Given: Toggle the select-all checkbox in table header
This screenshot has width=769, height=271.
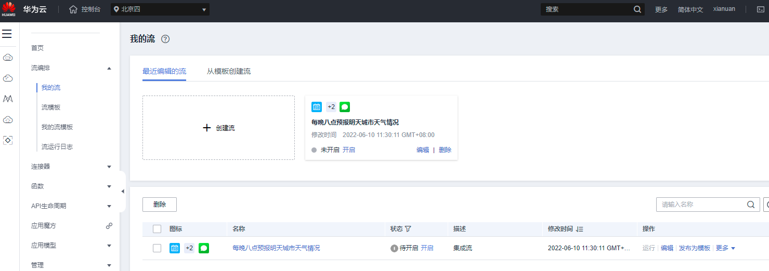Looking at the screenshot, I should coord(157,229).
